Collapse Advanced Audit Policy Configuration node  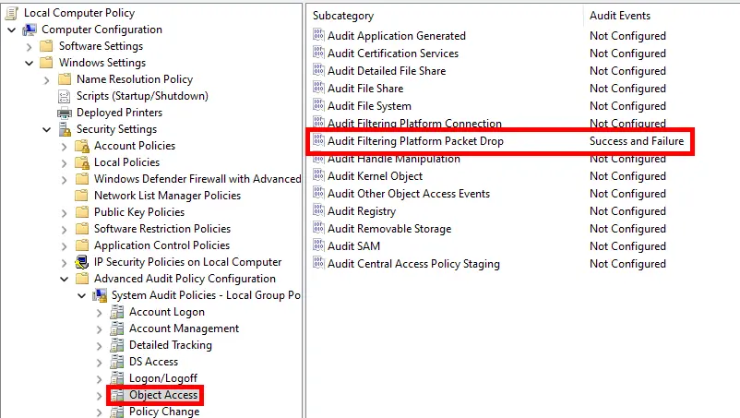click(x=65, y=279)
